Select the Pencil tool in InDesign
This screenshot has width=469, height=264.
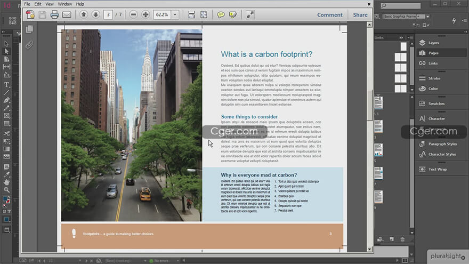tap(6, 108)
